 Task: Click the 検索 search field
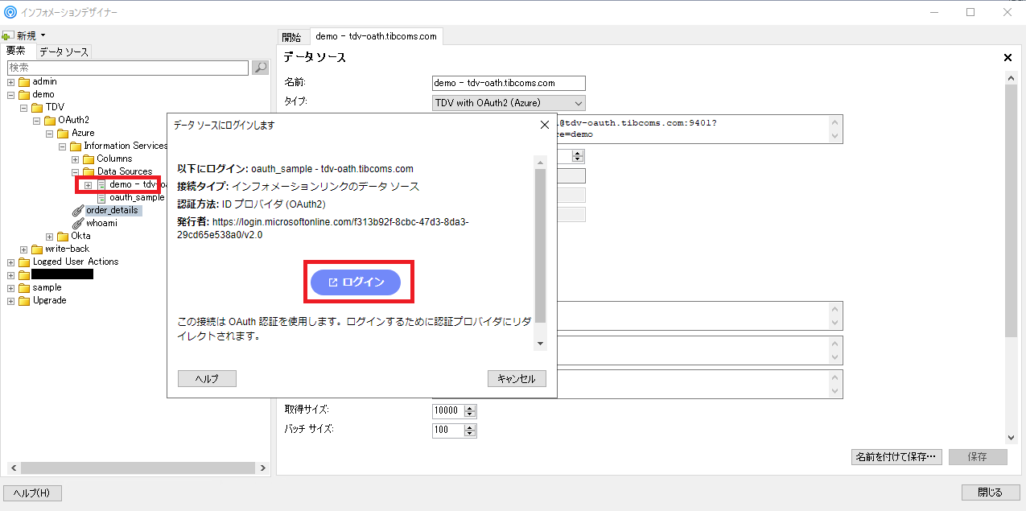click(x=129, y=68)
